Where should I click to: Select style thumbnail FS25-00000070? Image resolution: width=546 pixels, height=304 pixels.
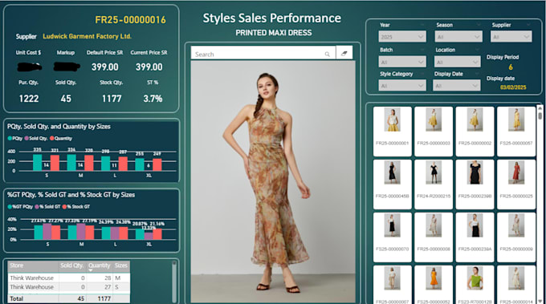[392, 237]
